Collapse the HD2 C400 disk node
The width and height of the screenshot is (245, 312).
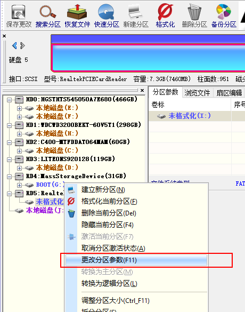tap(9, 142)
